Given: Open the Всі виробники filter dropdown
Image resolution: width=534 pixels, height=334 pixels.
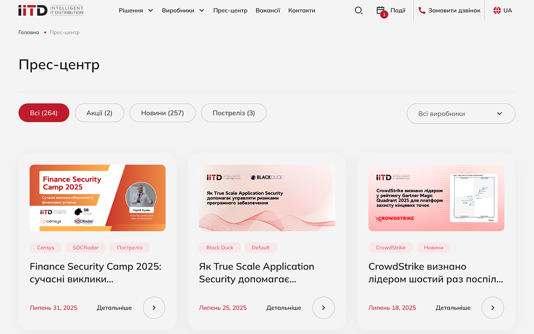Looking at the screenshot, I should [x=461, y=114].
